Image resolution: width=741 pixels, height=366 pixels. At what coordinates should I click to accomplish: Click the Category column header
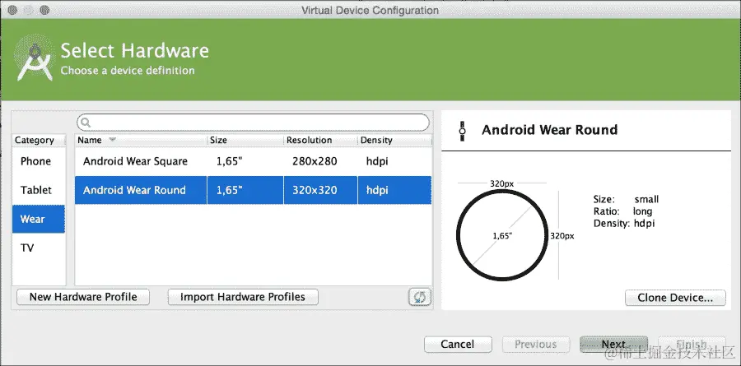(x=39, y=141)
